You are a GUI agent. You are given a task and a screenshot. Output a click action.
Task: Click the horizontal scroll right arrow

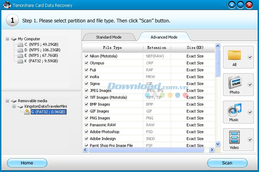click(x=212, y=150)
